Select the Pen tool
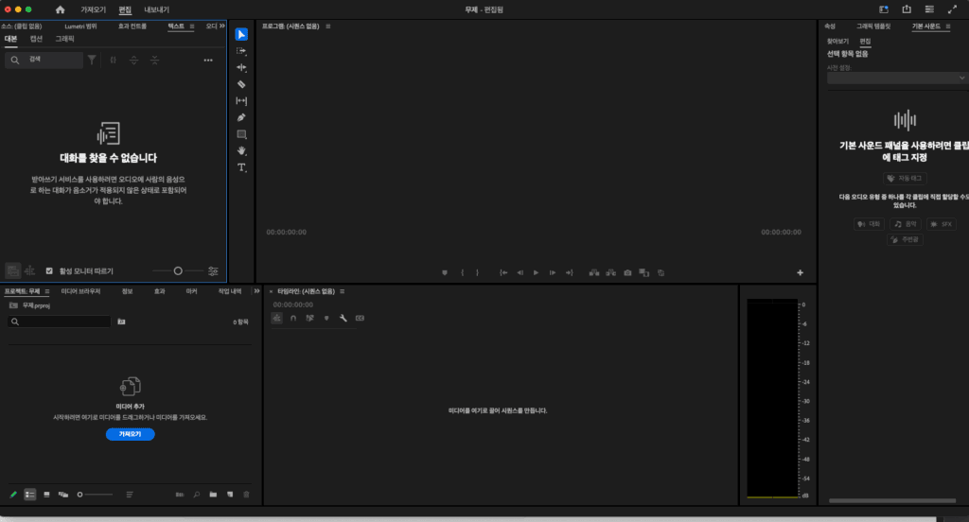 [x=241, y=117]
